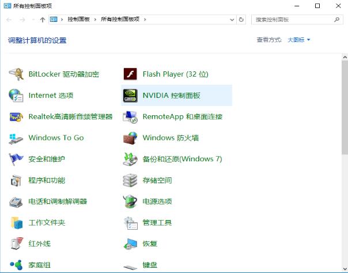Open Internet 选项 link

click(x=51, y=96)
